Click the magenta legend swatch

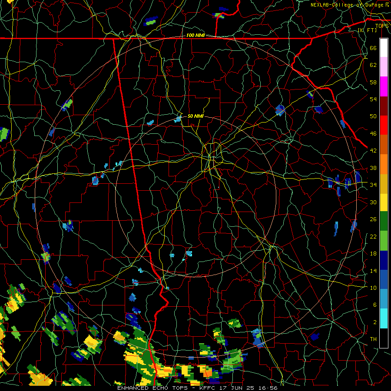(x=384, y=86)
